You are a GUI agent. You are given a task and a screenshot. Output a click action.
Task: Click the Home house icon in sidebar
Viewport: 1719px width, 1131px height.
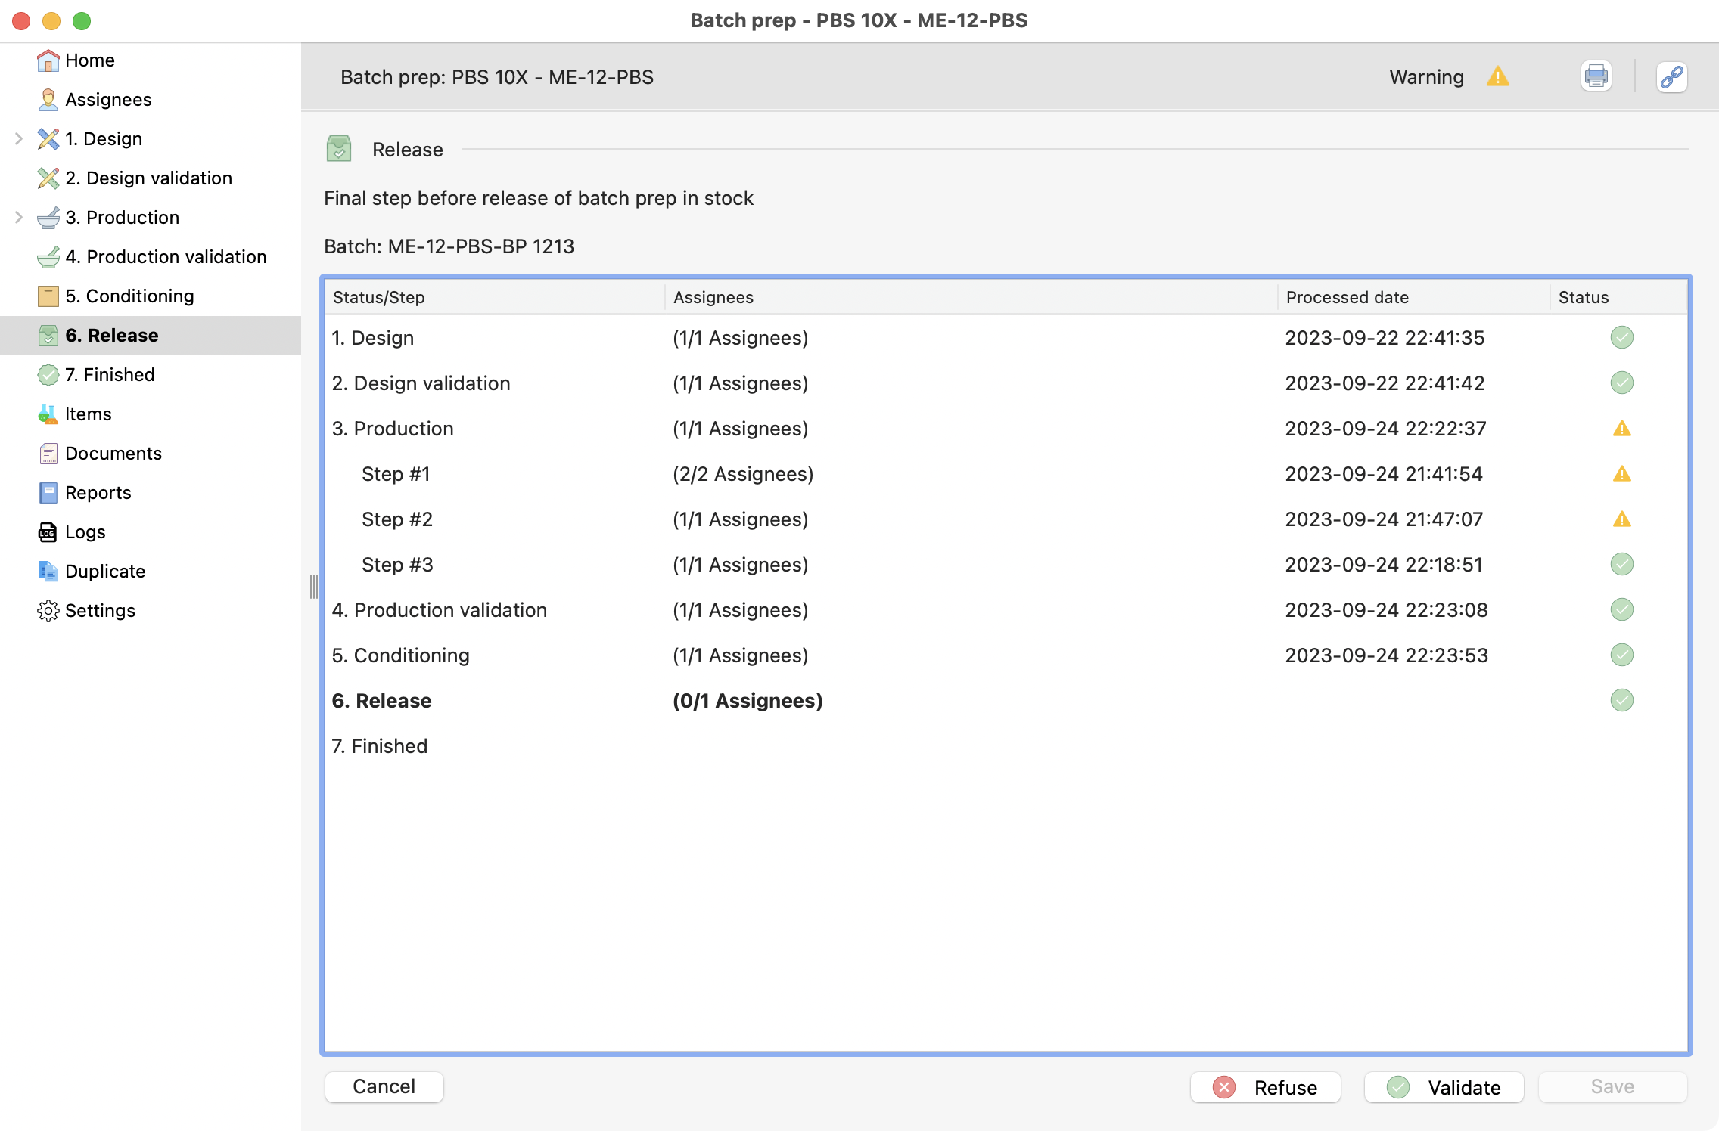click(x=48, y=60)
